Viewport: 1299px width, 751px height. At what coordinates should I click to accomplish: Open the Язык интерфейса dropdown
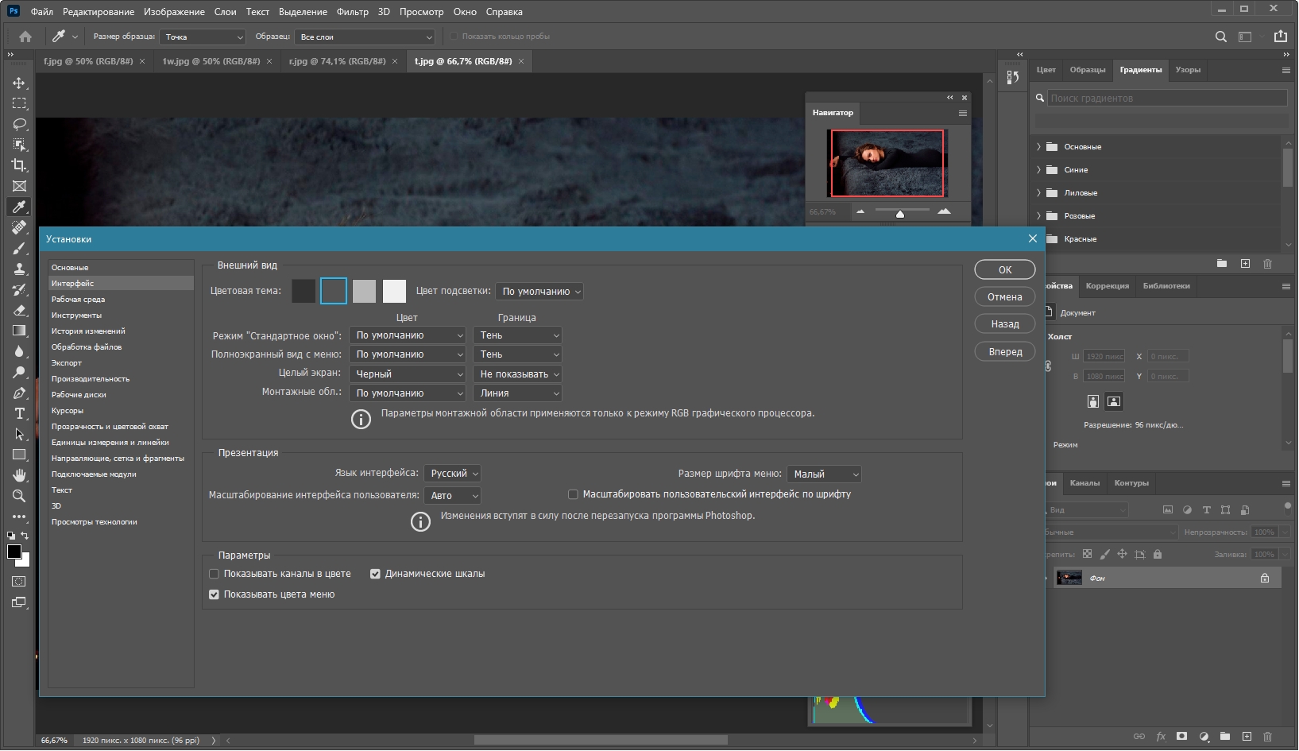click(x=452, y=474)
